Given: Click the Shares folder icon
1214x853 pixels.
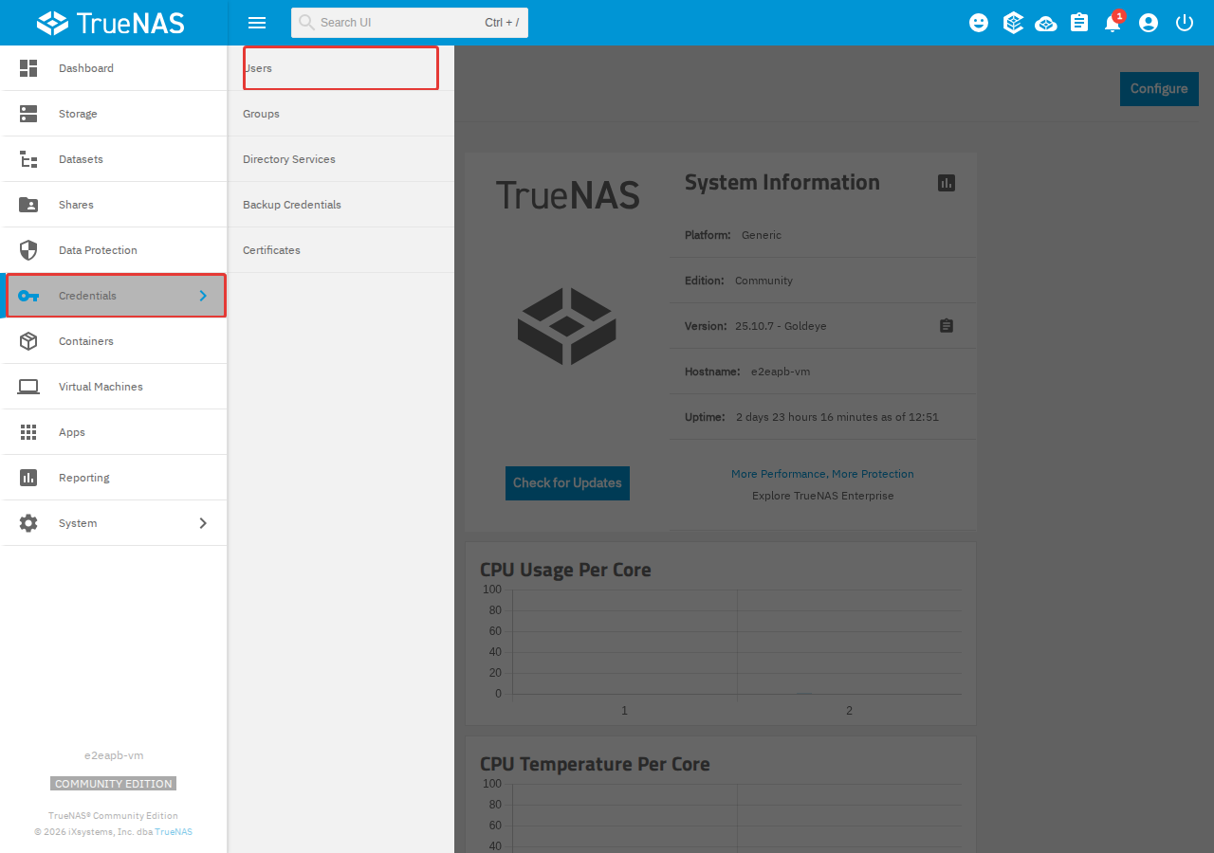Looking at the screenshot, I should click(x=28, y=205).
